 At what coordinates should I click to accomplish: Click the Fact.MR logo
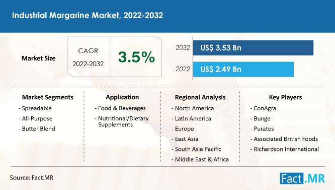point(302,178)
